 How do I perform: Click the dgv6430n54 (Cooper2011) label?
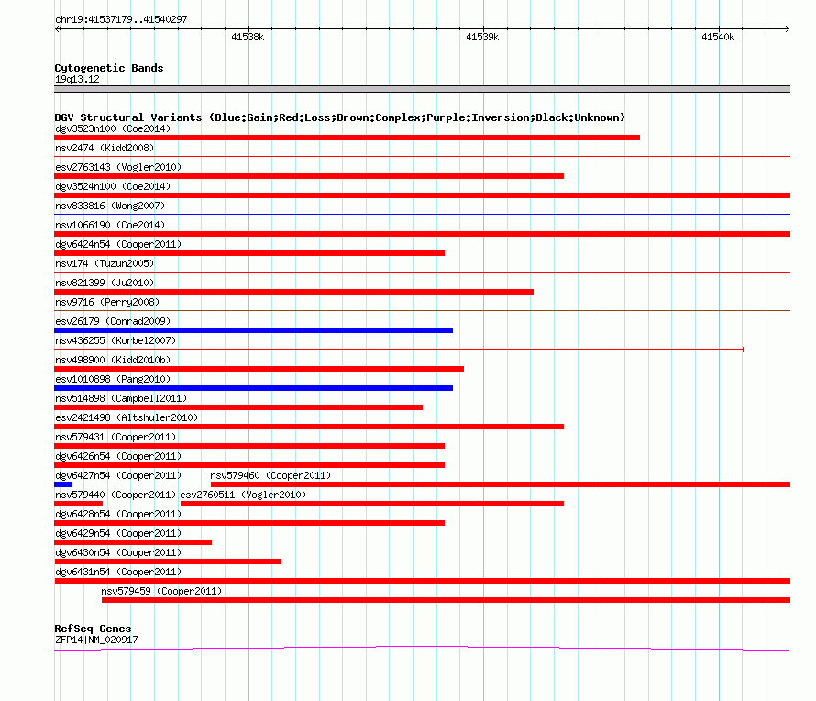point(118,552)
